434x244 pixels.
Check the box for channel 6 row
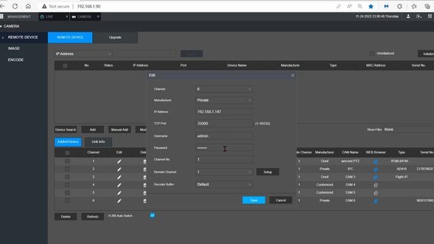tap(67, 201)
